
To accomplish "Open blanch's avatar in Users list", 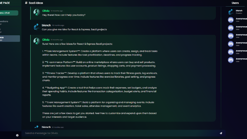I will 231,12.
